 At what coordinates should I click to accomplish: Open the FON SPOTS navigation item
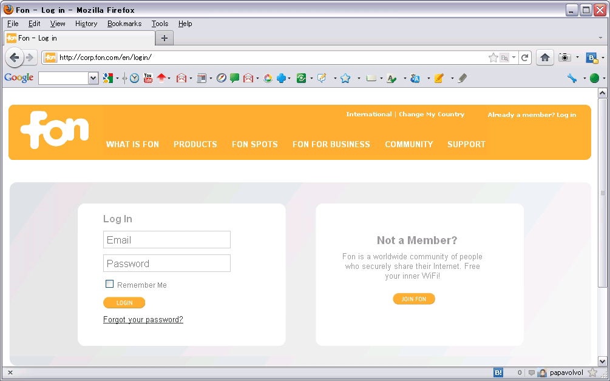255,144
